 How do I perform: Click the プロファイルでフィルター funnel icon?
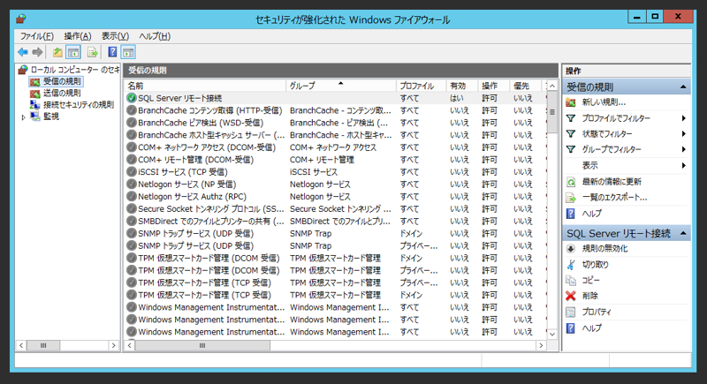[x=571, y=118]
